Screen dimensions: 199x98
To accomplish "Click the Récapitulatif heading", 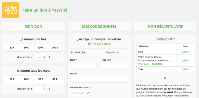I will [165, 39].
